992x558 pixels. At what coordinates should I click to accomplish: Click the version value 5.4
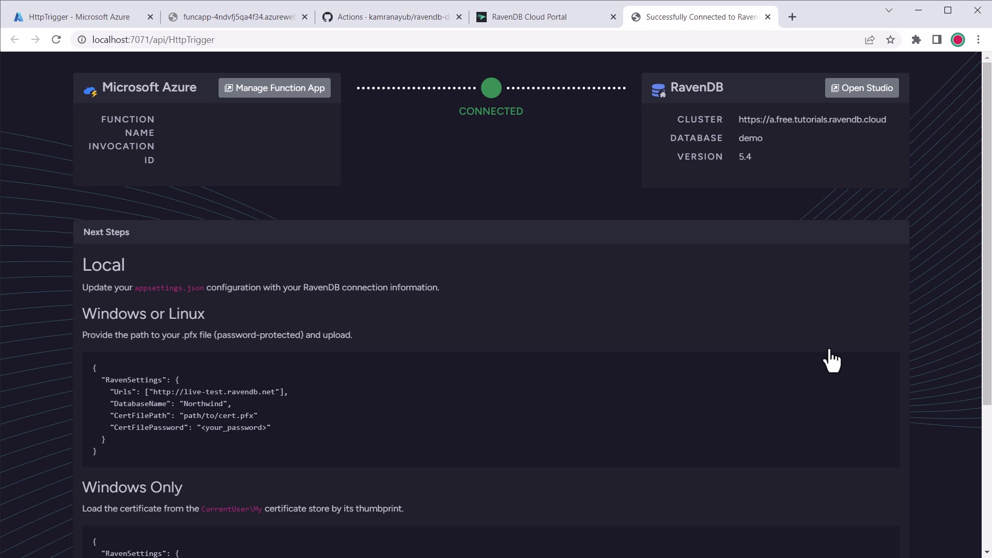click(x=745, y=157)
